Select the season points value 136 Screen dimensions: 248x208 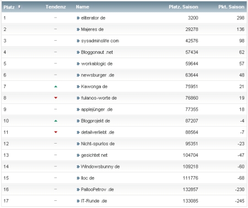click(x=240, y=29)
